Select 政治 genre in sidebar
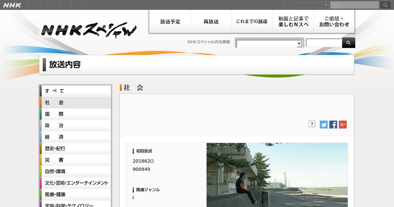 [75, 126]
